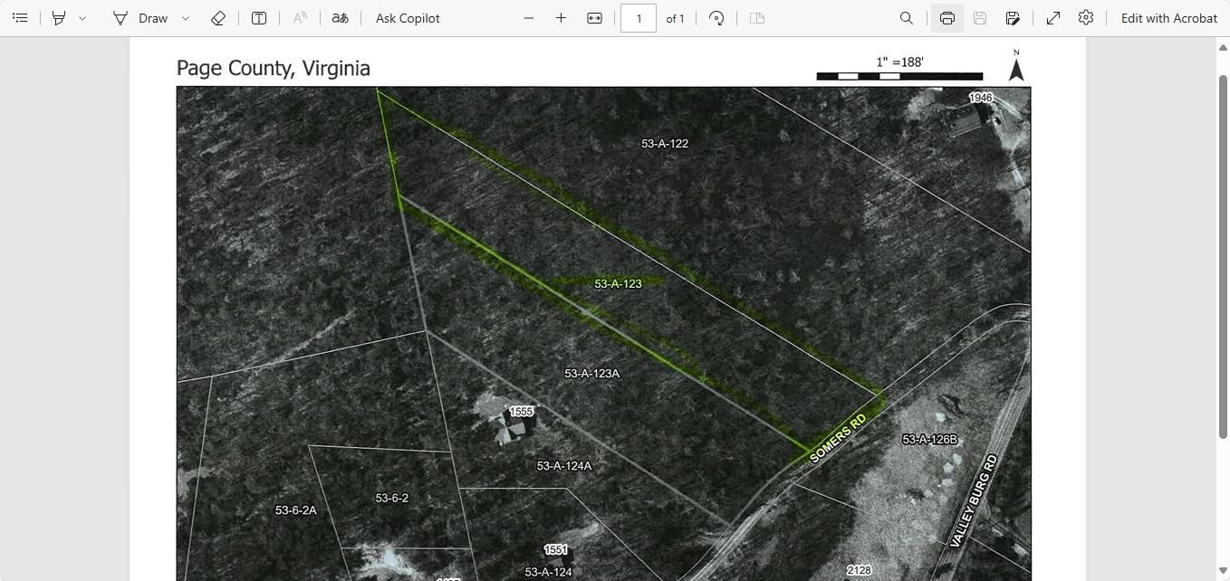Open the Draw options dropdown arrow
1230x581 pixels.
click(186, 18)
